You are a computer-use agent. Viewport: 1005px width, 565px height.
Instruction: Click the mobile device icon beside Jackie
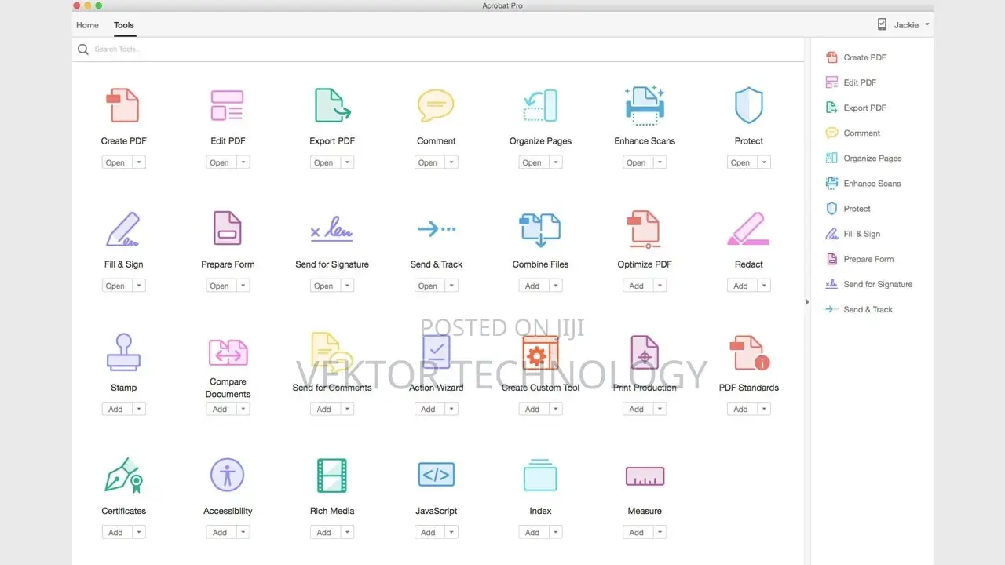(x=882, y=24)
